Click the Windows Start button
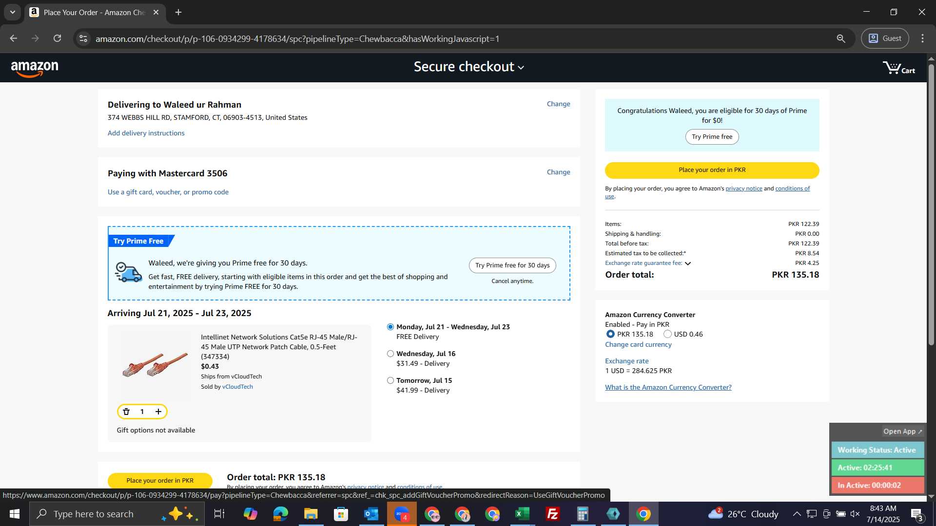936x526 pixels. (15, 514)
